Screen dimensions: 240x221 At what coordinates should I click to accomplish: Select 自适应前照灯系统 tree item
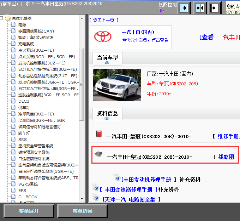[34, 159]
